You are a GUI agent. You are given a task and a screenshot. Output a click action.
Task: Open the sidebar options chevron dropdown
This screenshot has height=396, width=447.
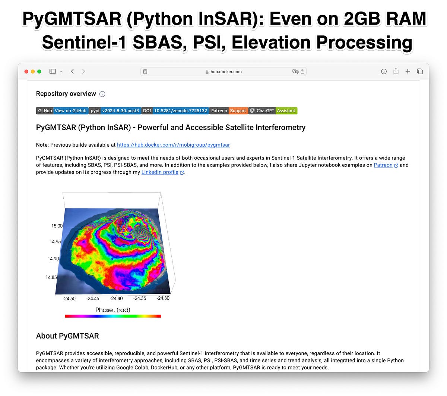[x=62, y=71]
